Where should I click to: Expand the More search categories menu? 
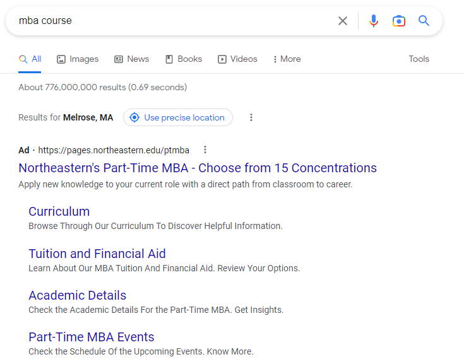pos(287,59)
